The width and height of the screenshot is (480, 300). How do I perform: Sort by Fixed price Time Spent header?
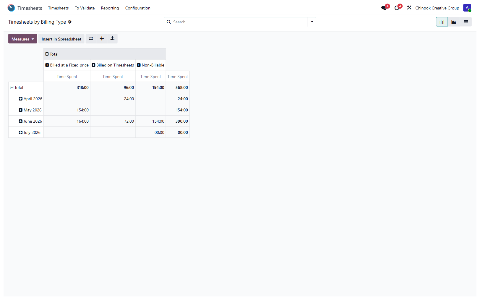click(67, 77)
